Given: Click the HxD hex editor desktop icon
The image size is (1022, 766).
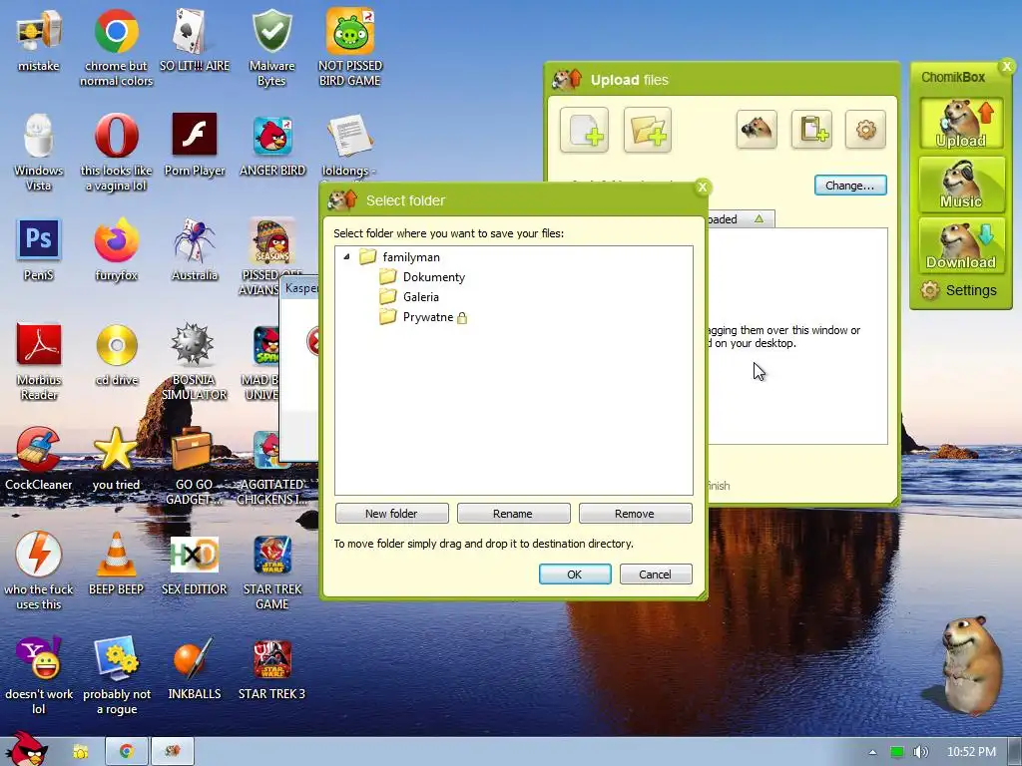Looking at the screenshot, I should [x=195, y=565].
